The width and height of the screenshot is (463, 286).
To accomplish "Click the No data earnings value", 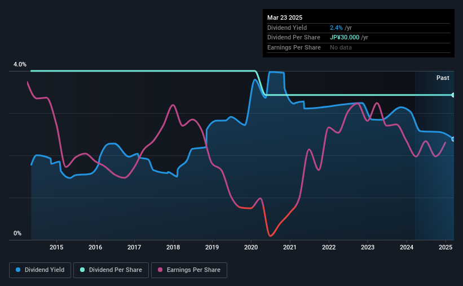I will pyautogui.click(x=341, y=47).
